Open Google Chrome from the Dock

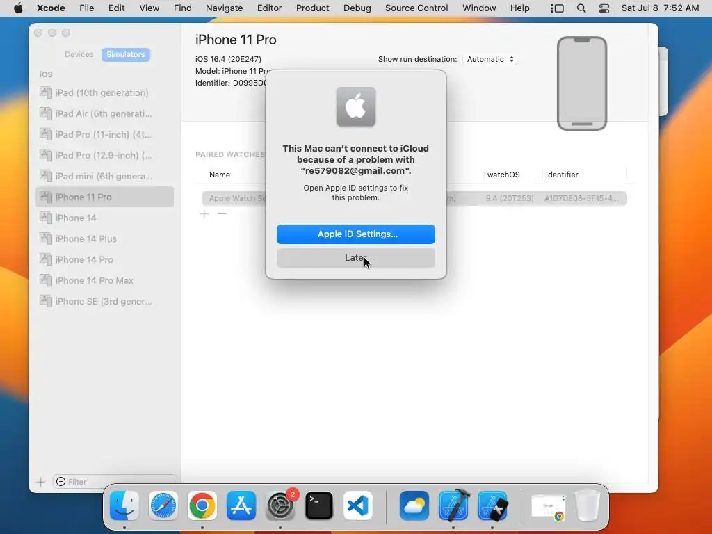(202, 505)
